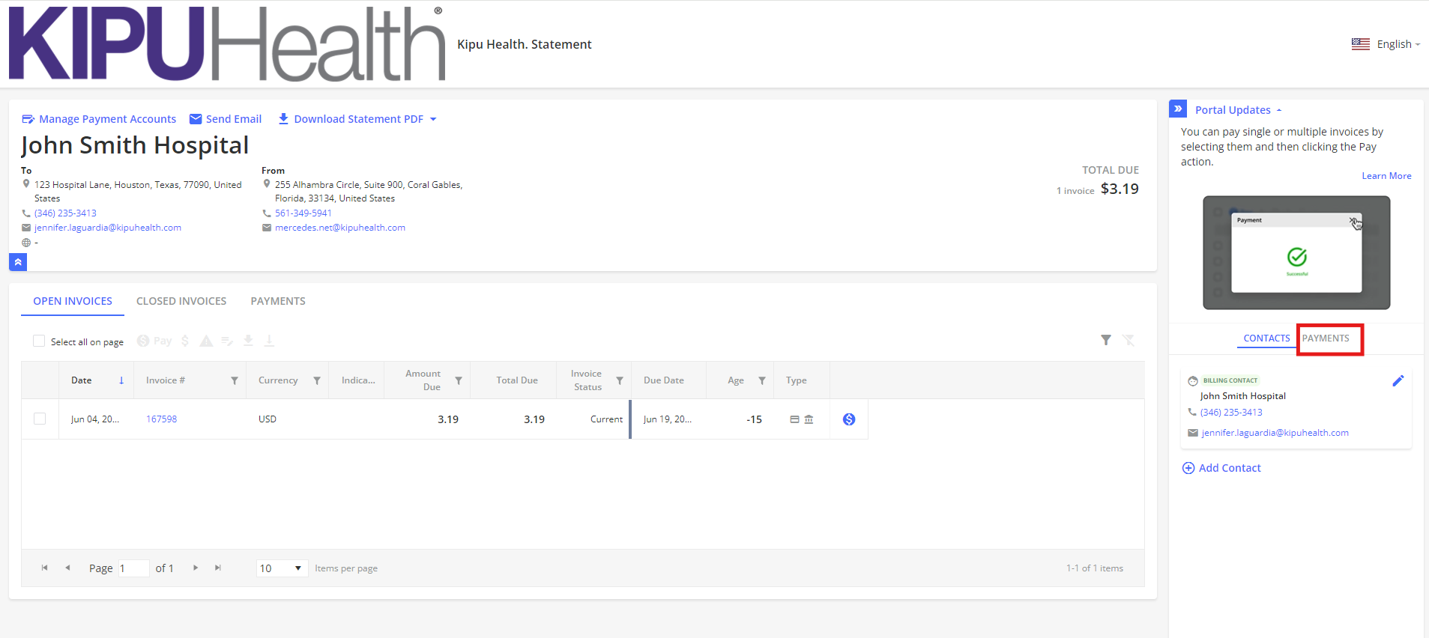Click the warning triangle toolbar icon
This screenshot has width=1429, height=638.
(x=206, y=341)
